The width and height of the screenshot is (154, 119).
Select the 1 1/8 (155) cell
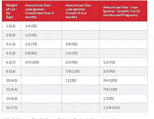[x=123, y=108]
